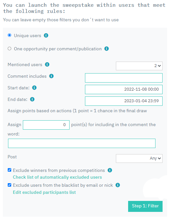Click info icon for blacklist exclusion option
This screenshot has height=218, width=188.
pos(118,185)
